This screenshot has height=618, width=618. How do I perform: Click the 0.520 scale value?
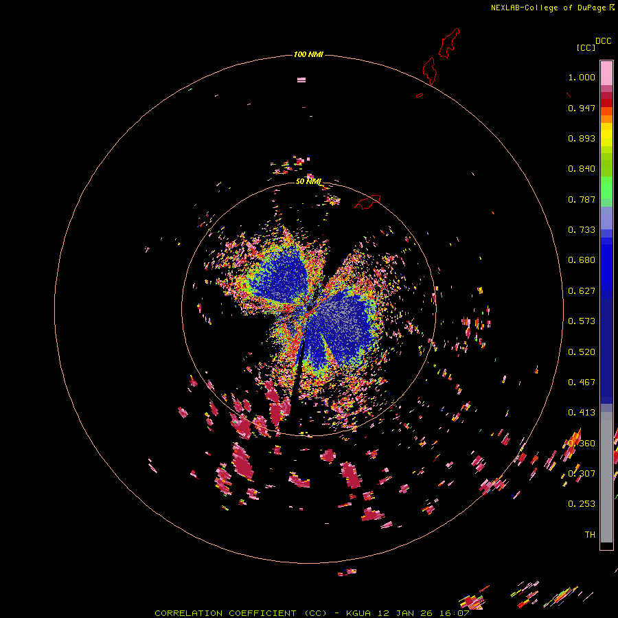[x=582, y=352]
